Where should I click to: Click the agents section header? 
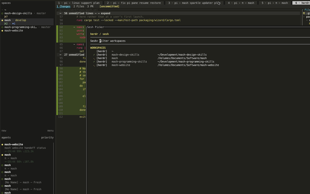(x=6, y=137)
